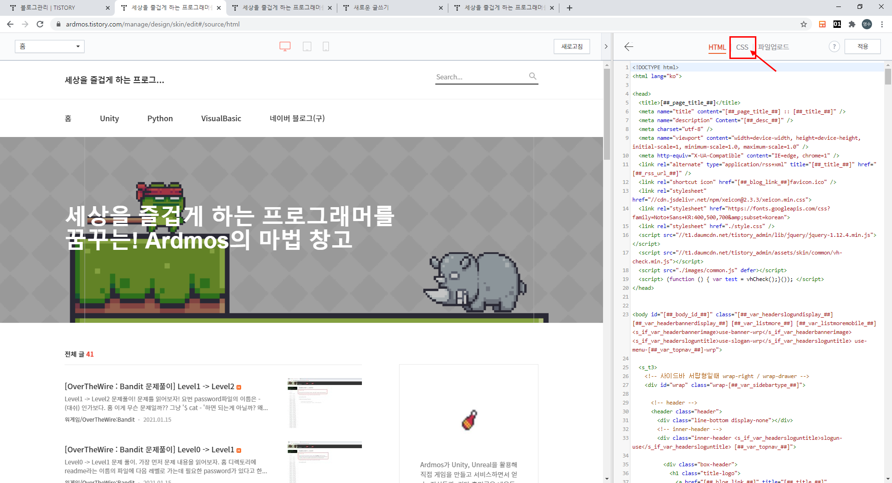Screen dimensions: 892x483
Task: Open the browser extensions puzzle icon
Action: 852,24
